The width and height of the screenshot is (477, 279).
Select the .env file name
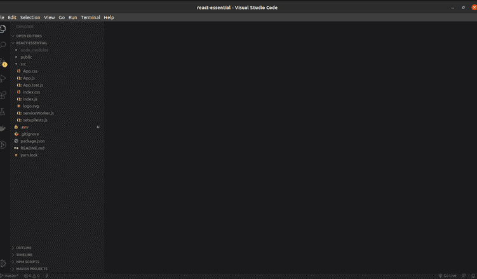pyautogui.click(x=24, y=127)
